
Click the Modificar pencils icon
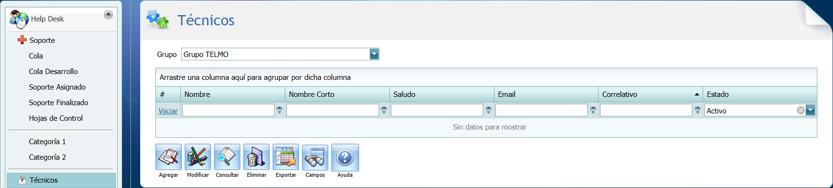tap(198, 157)
